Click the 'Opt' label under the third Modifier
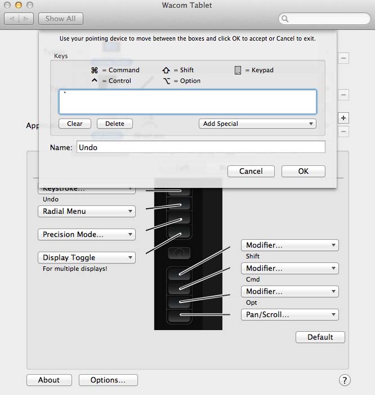375x395 pixels. pyautogui.click(x=251, y=302)
